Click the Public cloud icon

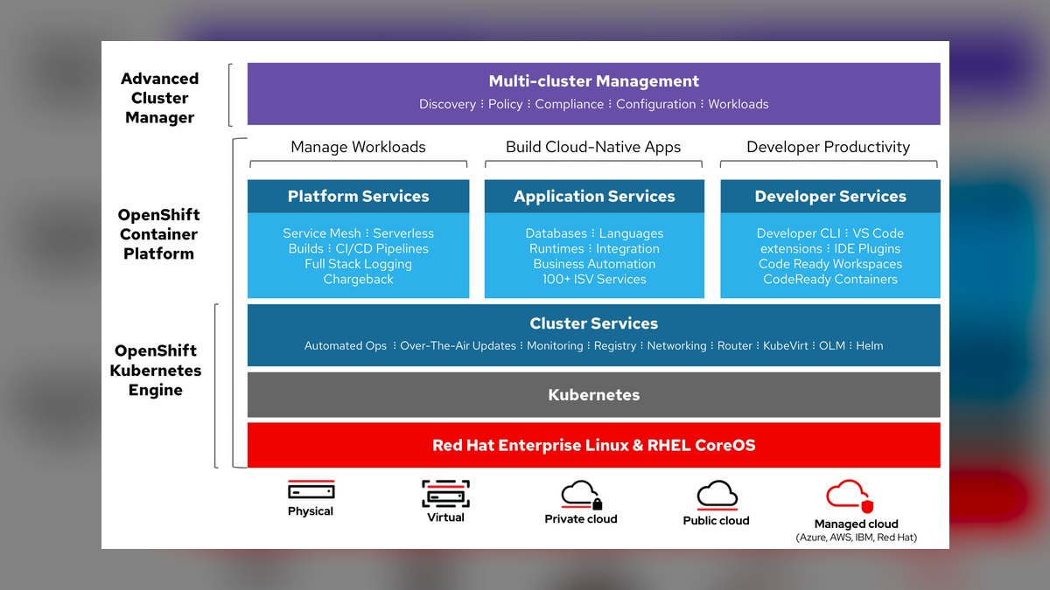click(717, 496)
